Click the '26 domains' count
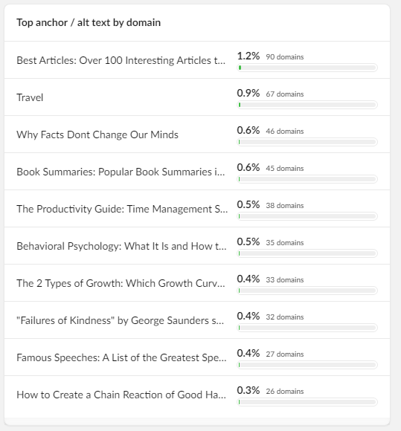 (x=285, y=391)
